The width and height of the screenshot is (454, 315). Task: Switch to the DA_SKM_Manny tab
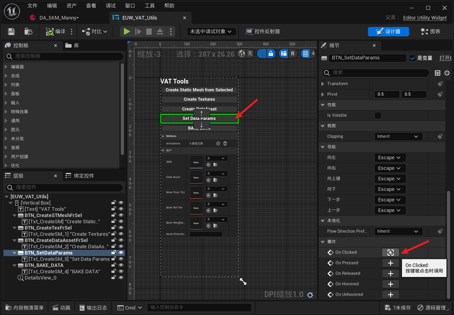click(x=59, y=18)
